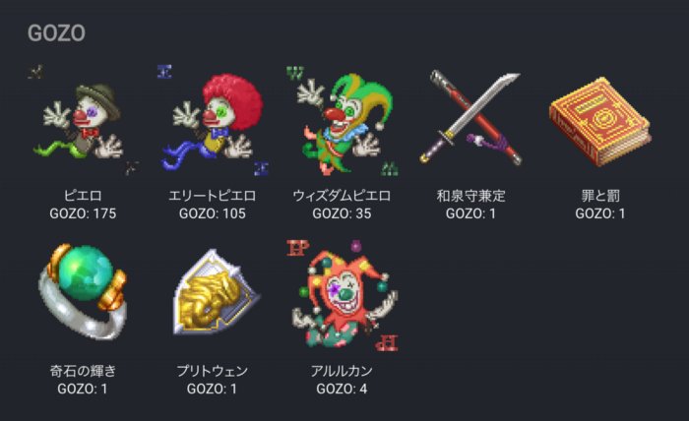Click the プリトウェン name label
Screen dimensions: 689x421
click(213, 371)
